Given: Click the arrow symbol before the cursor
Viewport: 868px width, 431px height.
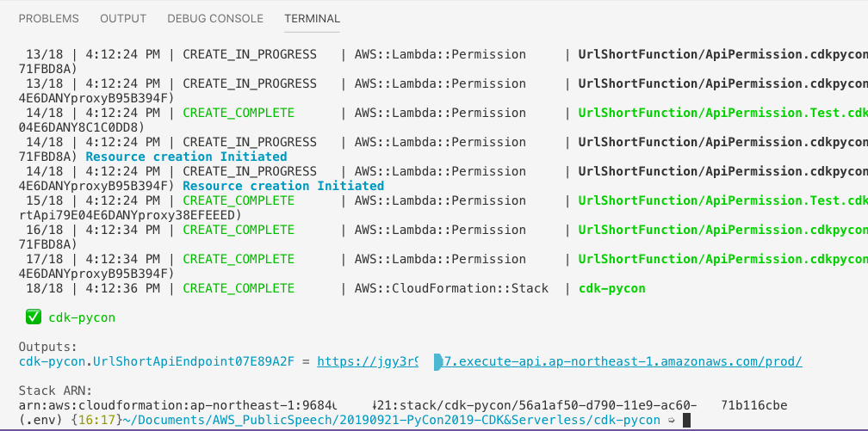Looking at the screenshot, I should 672,421.
